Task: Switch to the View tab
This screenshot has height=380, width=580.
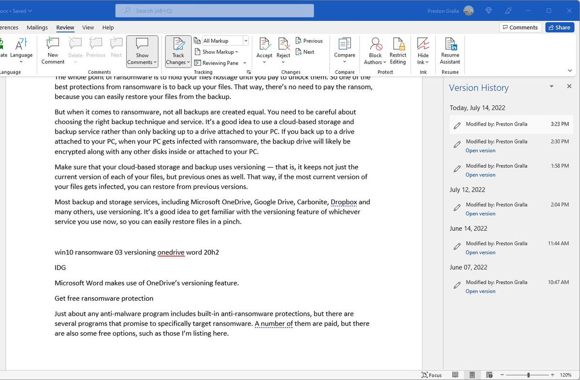Action: [x=88, y=28]
